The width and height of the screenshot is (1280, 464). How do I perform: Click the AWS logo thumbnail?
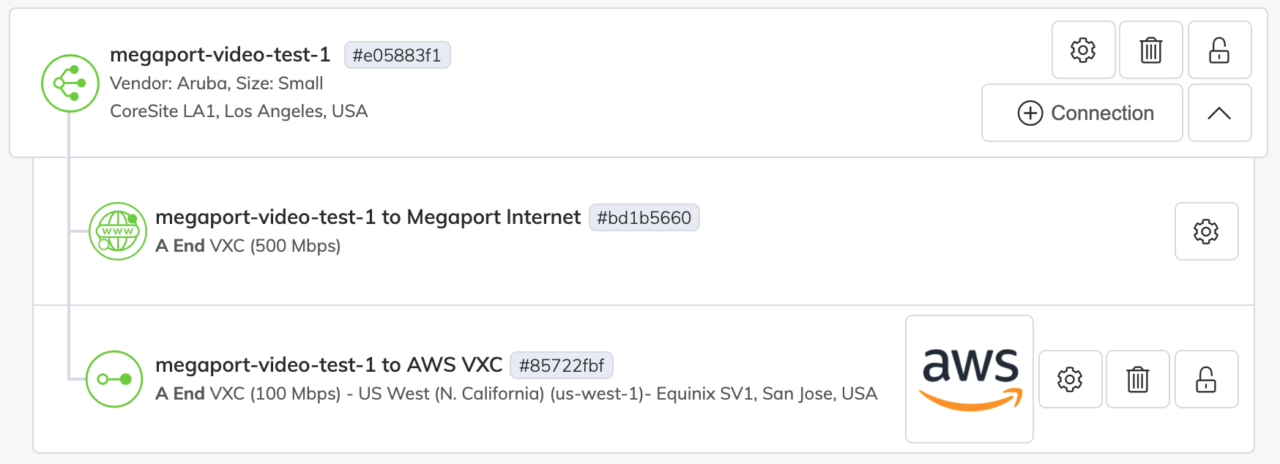click(x=968, y=379)
